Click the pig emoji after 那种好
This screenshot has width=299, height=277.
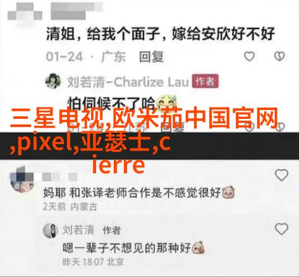(x=198, y=247)
